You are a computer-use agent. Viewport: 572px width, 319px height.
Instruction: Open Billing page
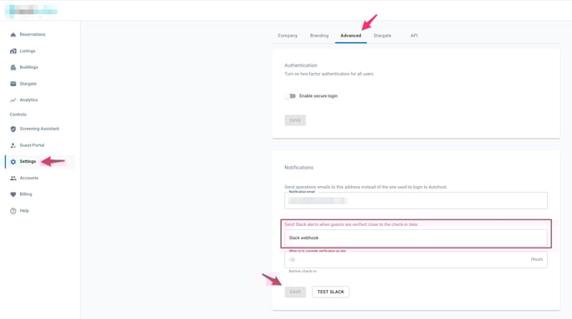[26, 194]
